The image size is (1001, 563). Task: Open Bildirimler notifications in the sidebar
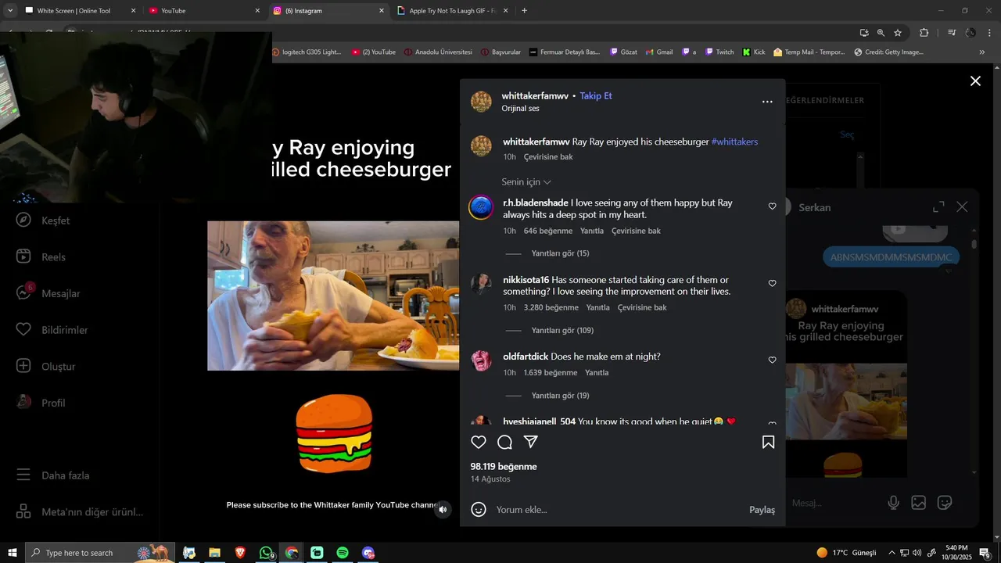[52, 330]
